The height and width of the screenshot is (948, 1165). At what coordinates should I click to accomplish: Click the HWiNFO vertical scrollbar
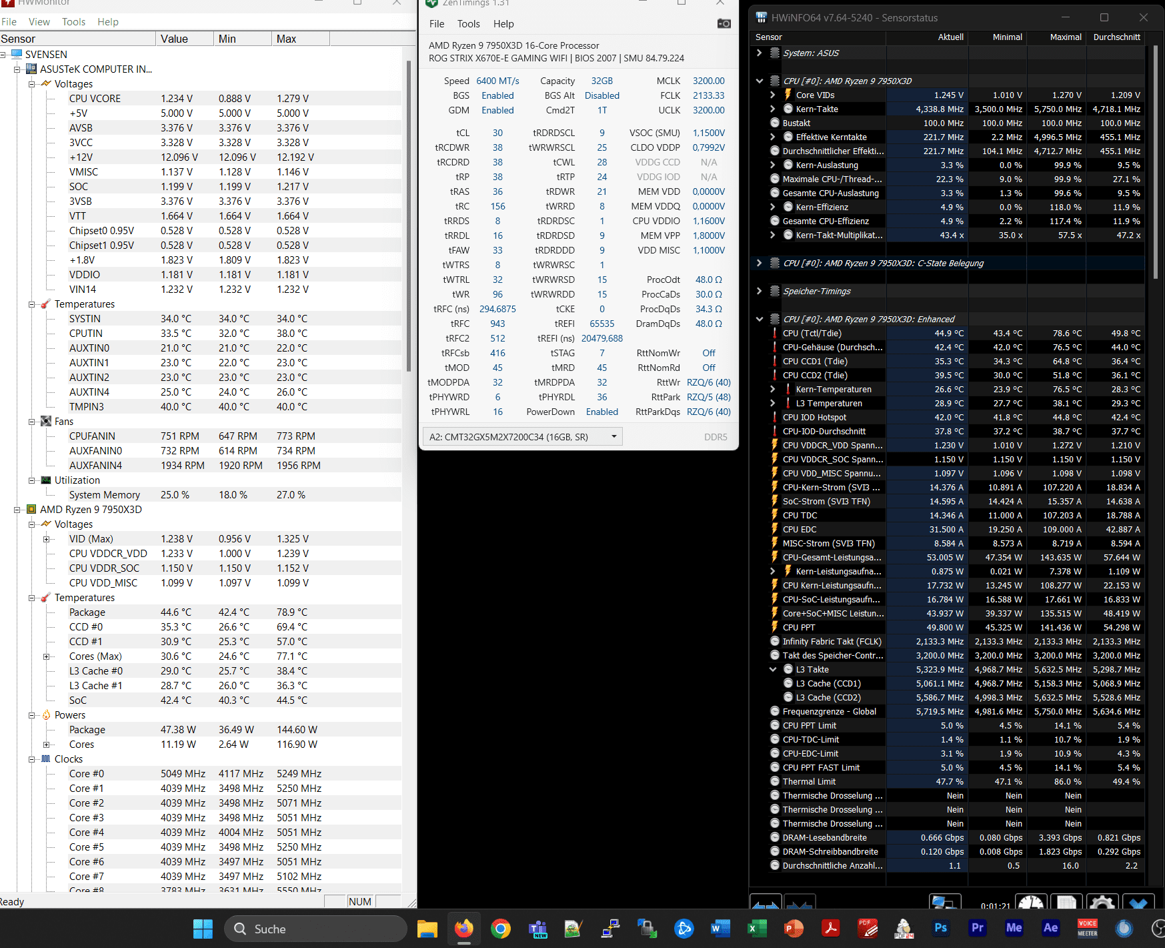[x=1156, y=163]
